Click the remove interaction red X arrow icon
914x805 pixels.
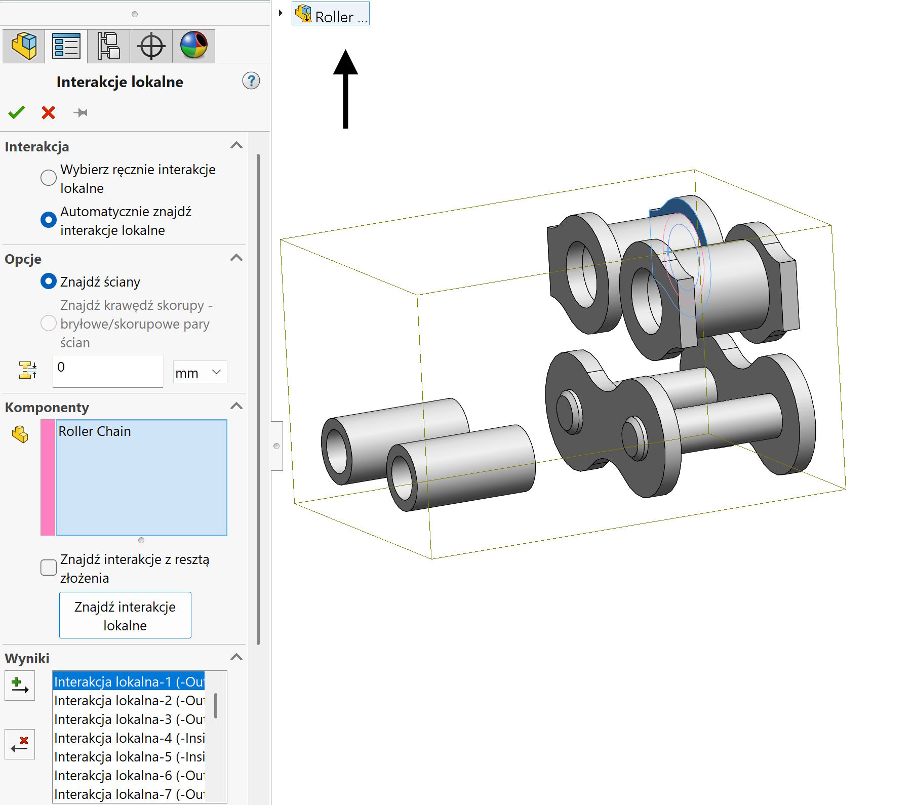[x=20, y=744]
